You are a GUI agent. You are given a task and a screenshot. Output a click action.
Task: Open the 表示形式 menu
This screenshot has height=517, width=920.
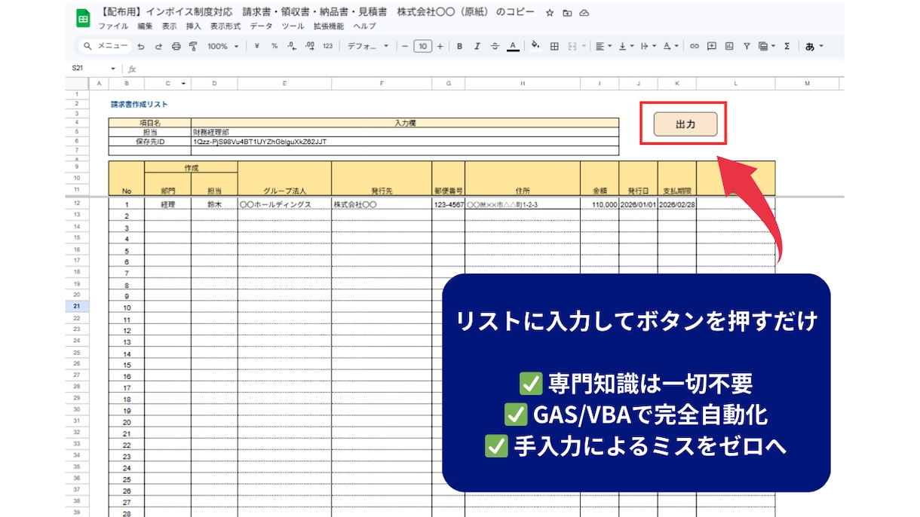coord(225,26)
